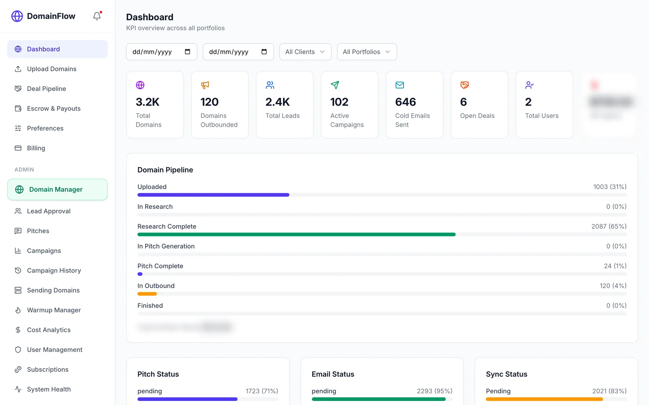Open Deal Pipeline page
This screenshot has width=649, height=405.
(x=57, y=89)
